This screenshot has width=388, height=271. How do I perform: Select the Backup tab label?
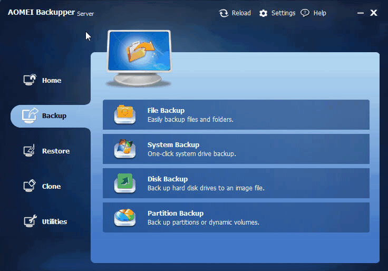[54, 116]
